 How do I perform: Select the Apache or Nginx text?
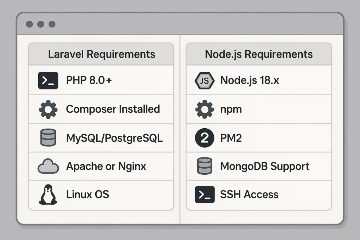coord(106,166)
